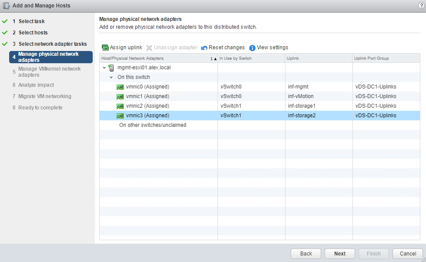Click the Assign uplink icon

(105, 48)
